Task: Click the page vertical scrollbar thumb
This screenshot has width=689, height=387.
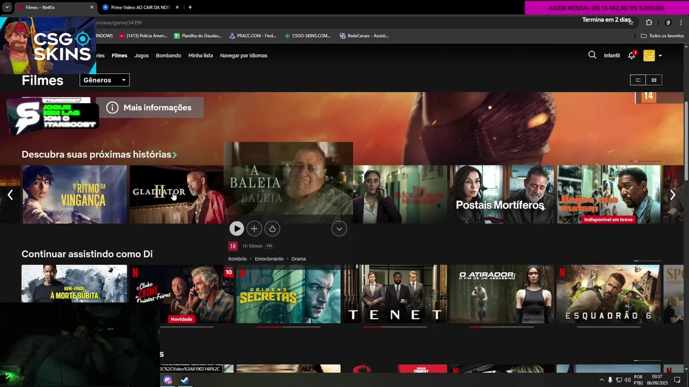Action: click(686, 140)
